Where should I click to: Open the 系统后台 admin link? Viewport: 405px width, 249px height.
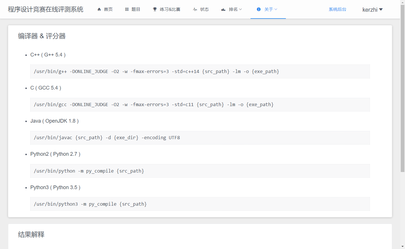point(337,9)
